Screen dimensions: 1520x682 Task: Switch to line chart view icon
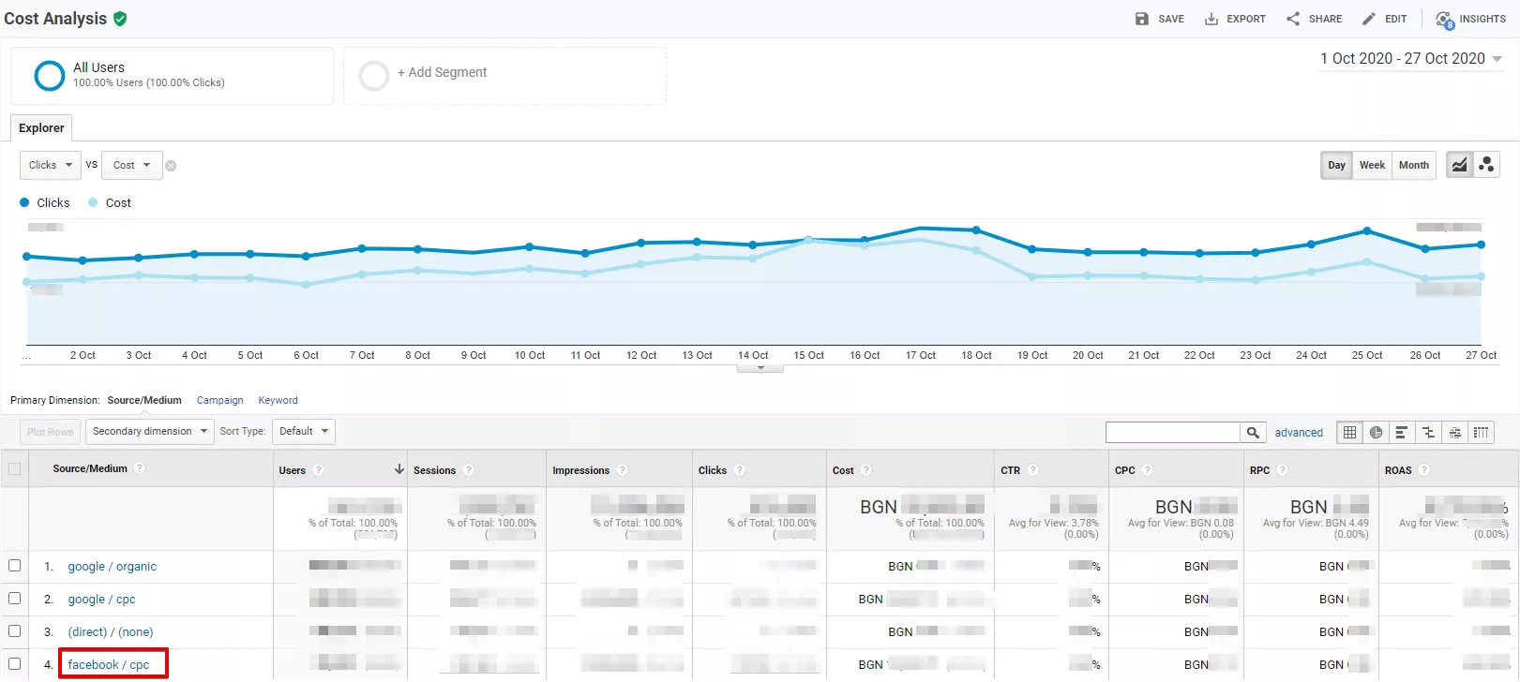tap(1459, 165)
